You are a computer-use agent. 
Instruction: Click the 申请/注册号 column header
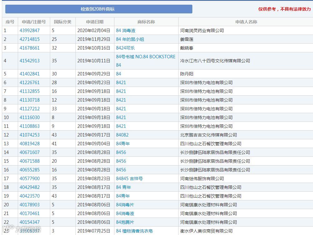[x=34, y=22]
